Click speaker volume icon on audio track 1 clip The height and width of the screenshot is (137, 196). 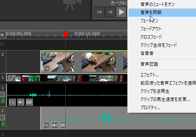(21, 102)
